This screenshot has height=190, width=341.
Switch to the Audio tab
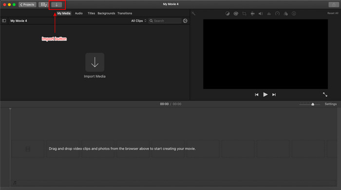pyautogui.click(x=79, y=13)
